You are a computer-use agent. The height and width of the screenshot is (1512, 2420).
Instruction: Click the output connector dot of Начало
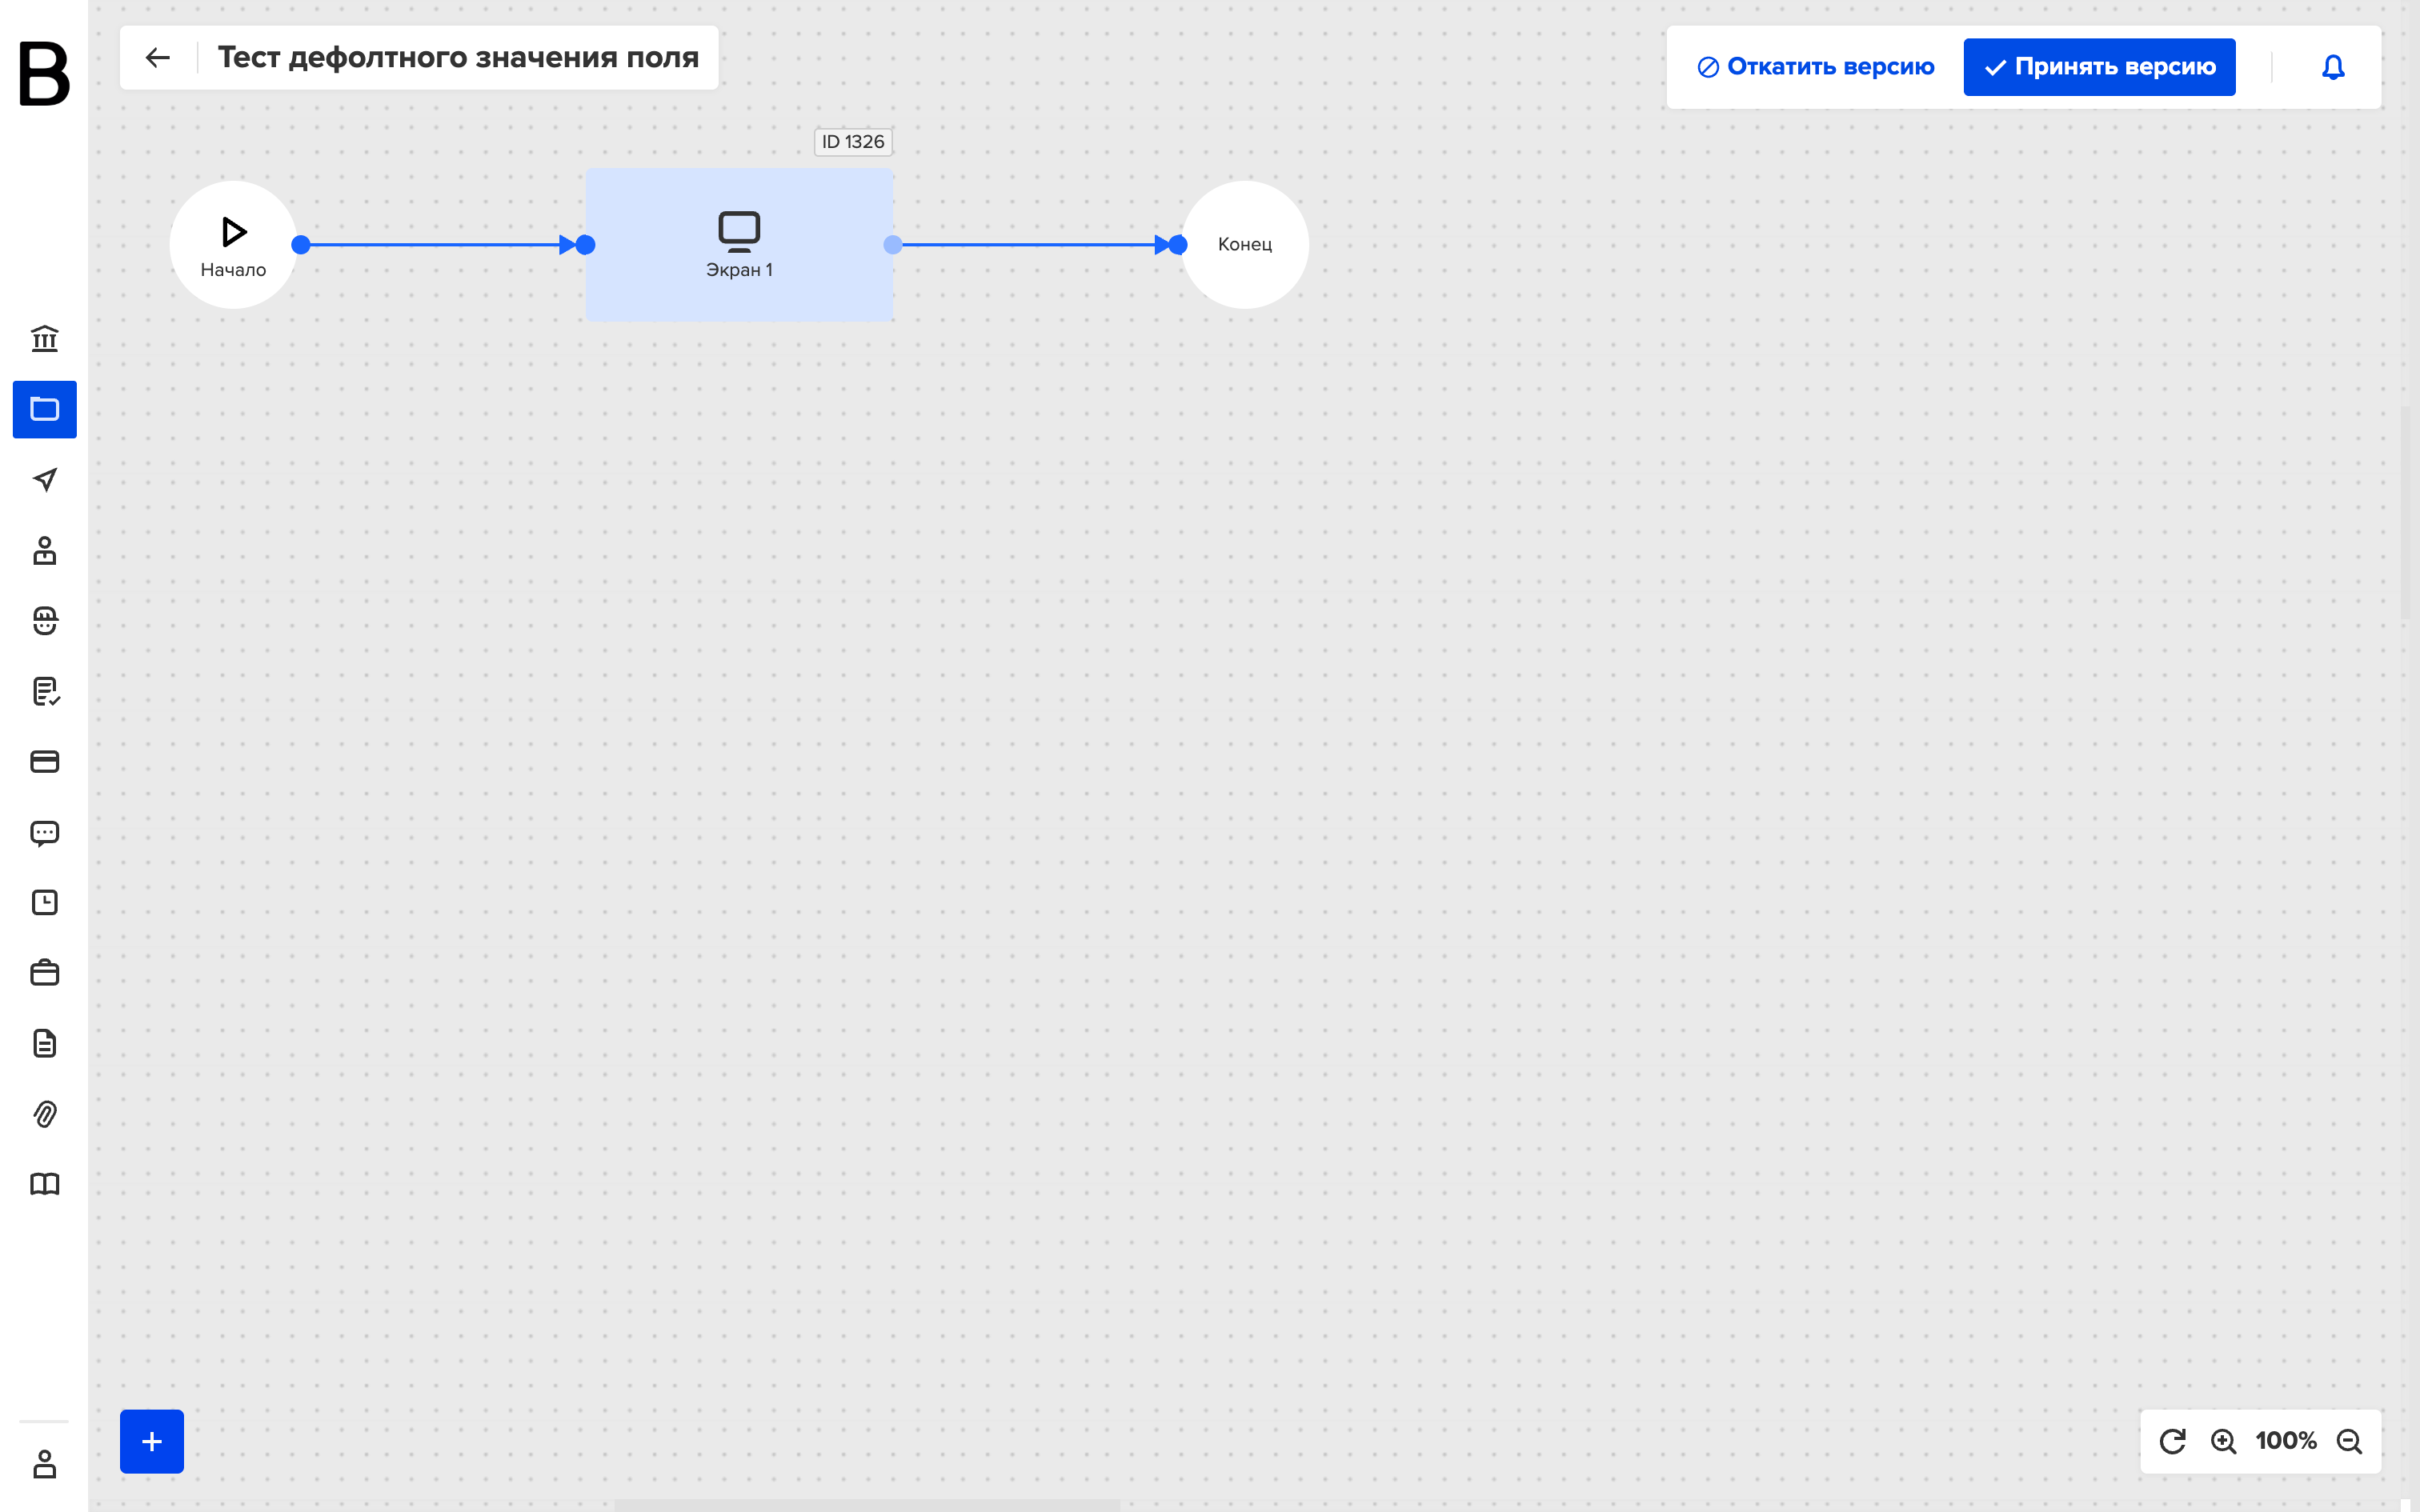click(301, 245)
